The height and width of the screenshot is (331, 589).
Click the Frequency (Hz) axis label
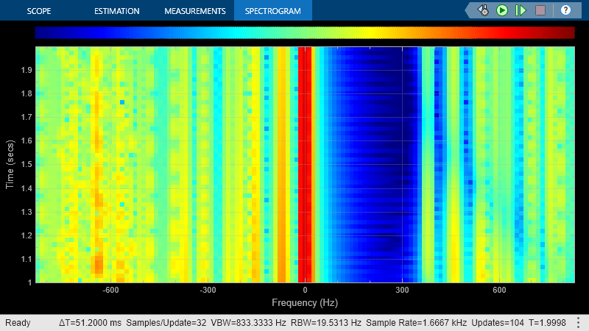[x=304, y=303]
